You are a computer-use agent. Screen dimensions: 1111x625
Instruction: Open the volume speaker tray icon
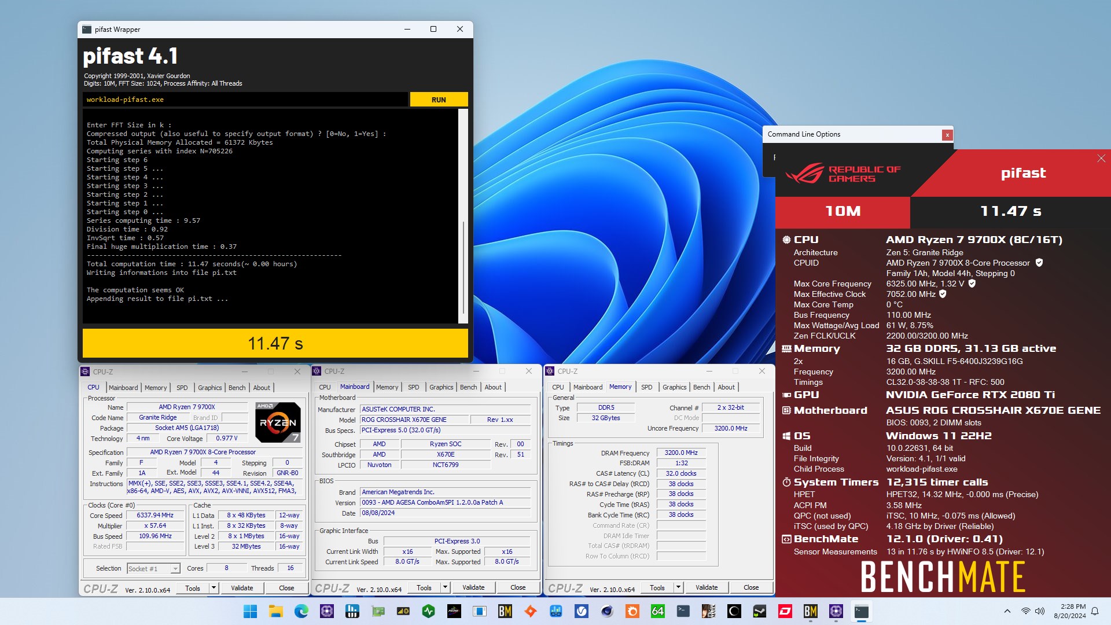[x=1040, y=611]
